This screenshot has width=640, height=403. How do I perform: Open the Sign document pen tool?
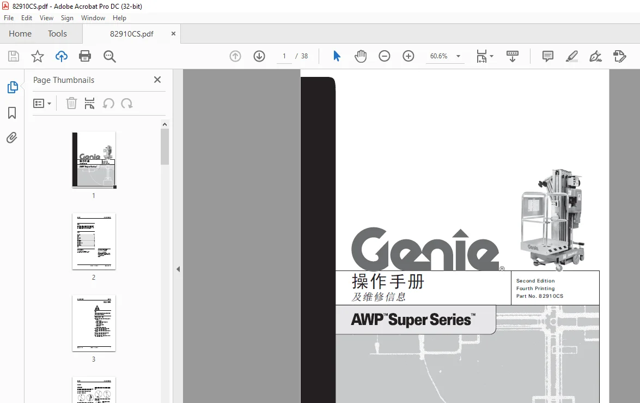595,56
